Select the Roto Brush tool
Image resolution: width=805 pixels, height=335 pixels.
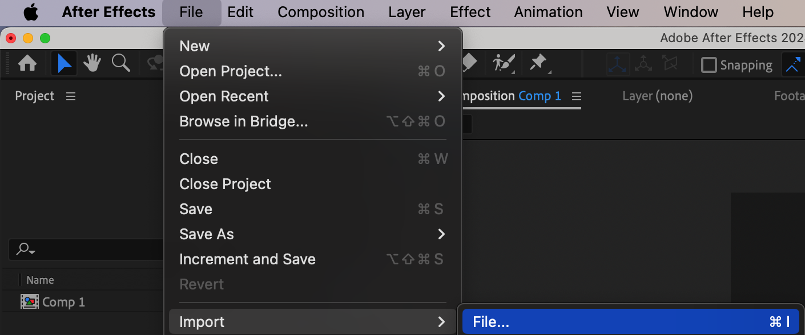pos(504,63)
